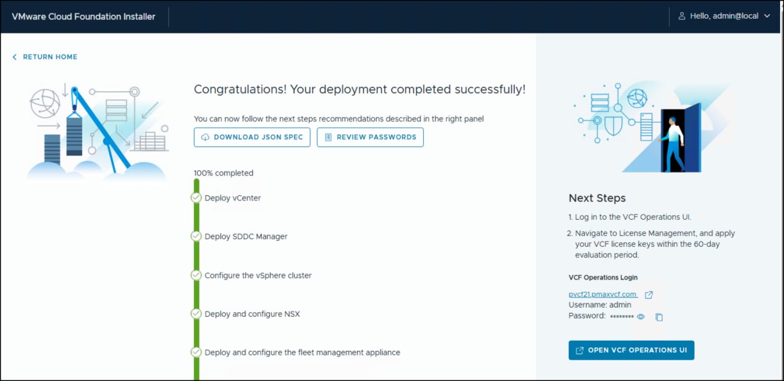Image resolution: width=784 pixels, height=381 pixels.
Task: Click the fleet management appliance check icon
Action: pos(196,352)
